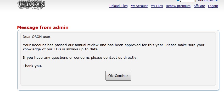Viewport: 224px width, 108px height.
Task: Select Renew premium link
Action: [178, 6]
